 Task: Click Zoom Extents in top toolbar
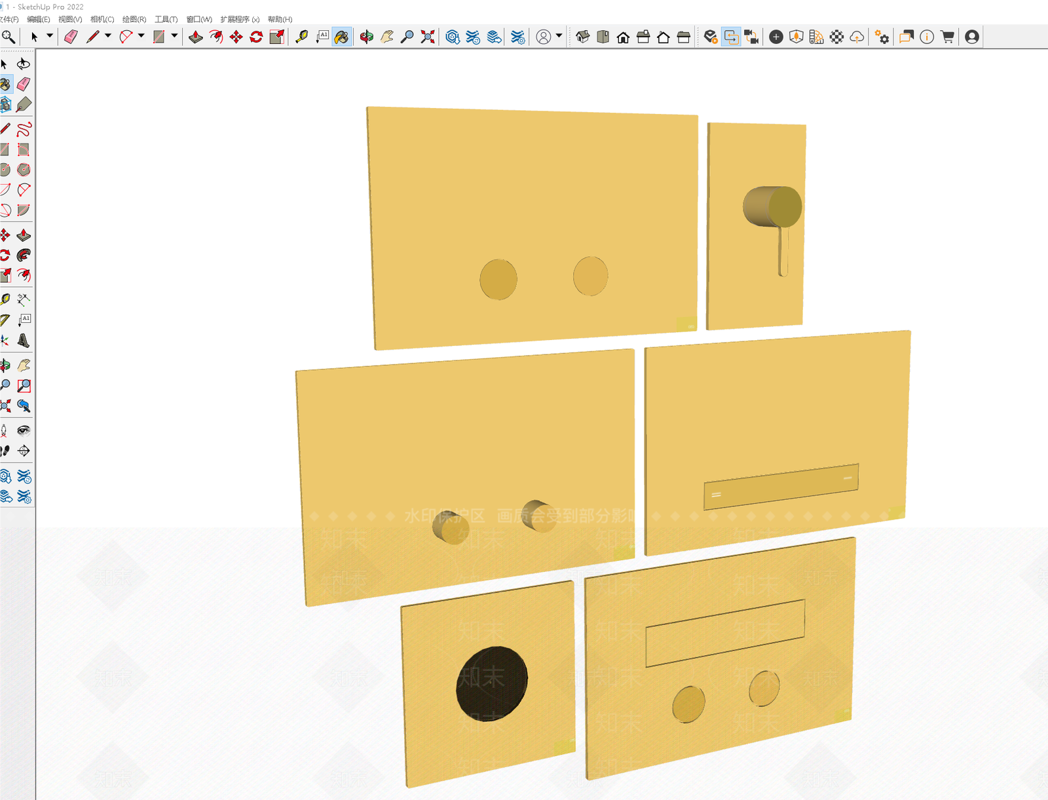coord(427,37)
